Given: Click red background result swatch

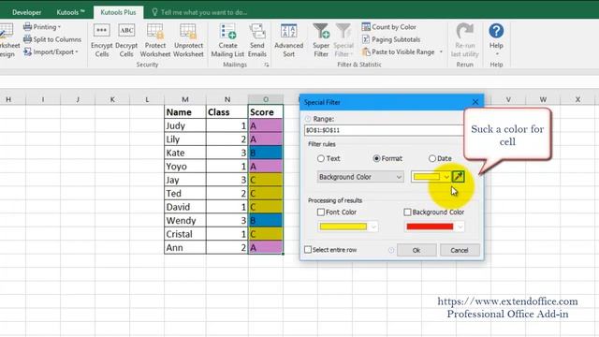Looking at the screenshot, I should pos(430,227).
